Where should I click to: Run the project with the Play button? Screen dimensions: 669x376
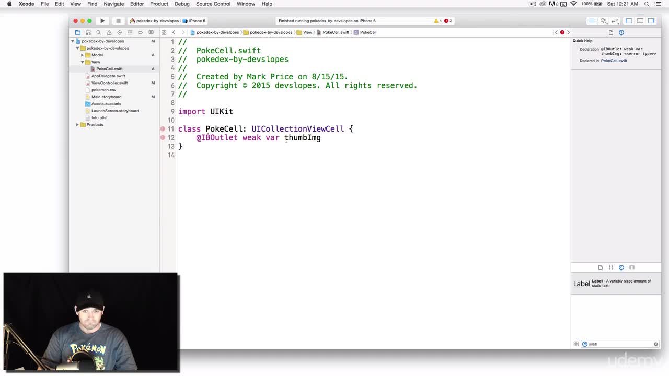(102, 21)
